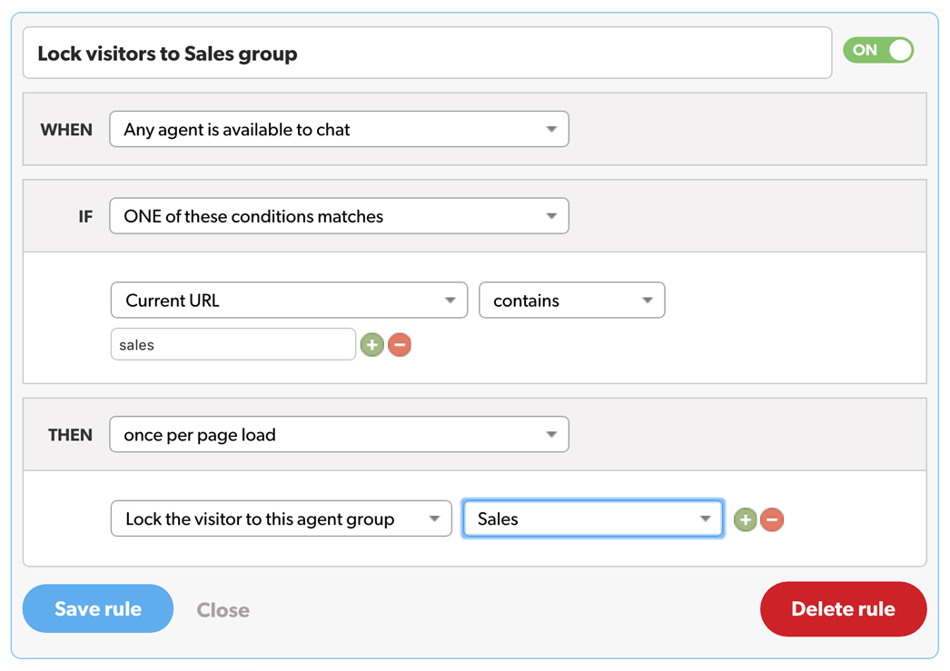Open the 'Lock the visitor to this agent group' dropdown

pyautogui.click(x=281, y=518)
